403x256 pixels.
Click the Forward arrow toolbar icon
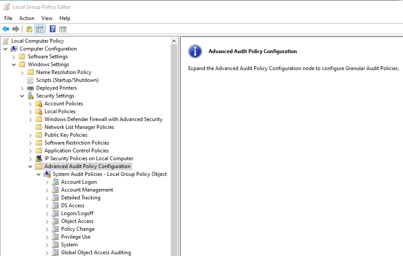point(16,29)
